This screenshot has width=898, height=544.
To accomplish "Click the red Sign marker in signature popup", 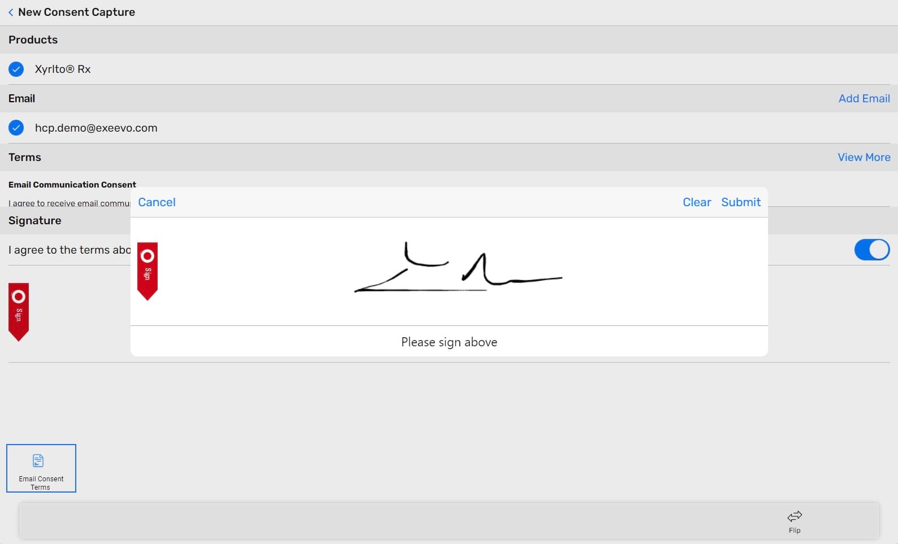I will (x=148, y=271).
